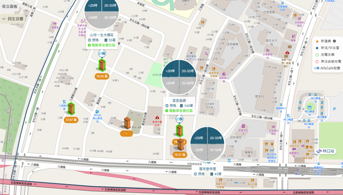Click the orange dash price badge
The width and height of the screenshot is (343, 195).
coord(127,133)
